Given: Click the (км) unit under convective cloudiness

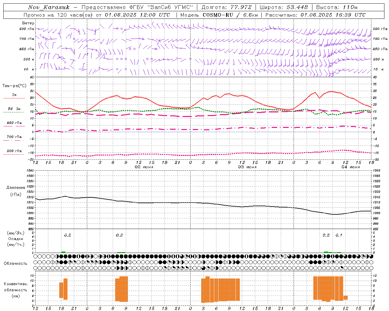Looking at the screenshot, I should pyautogui.click(x=15, y=296).
